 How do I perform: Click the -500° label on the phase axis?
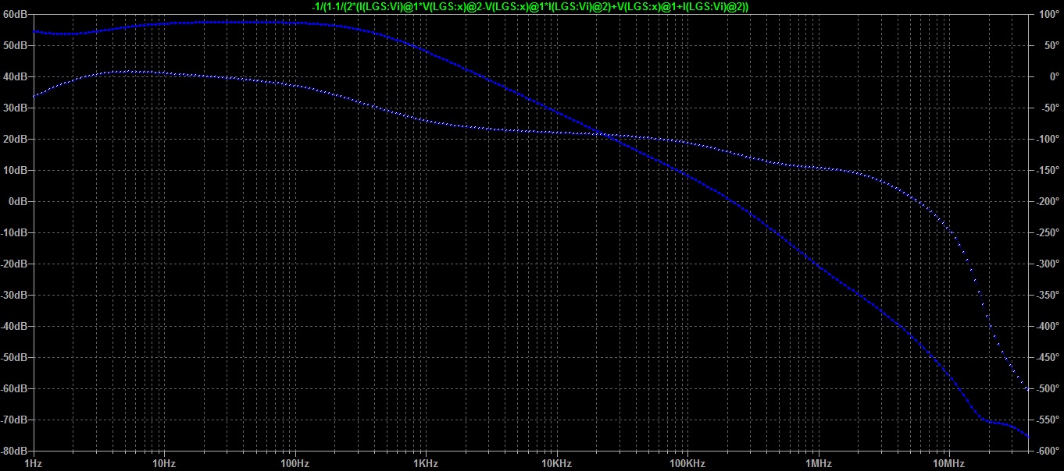tap(1047, 388)
